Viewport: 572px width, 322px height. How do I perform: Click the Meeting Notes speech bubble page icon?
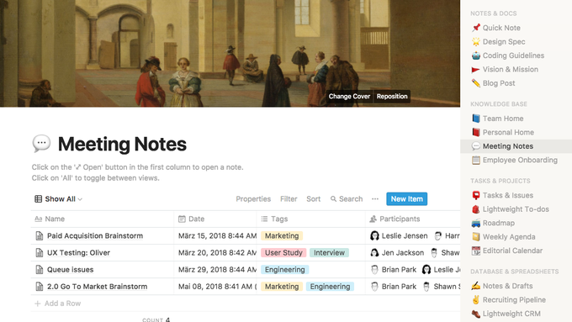click(41, 143)
